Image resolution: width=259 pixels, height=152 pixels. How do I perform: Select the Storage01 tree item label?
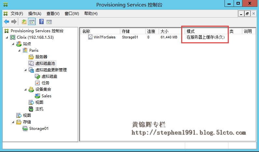click(x=39, y=129)
